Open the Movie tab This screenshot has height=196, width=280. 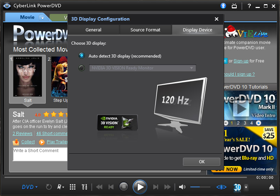point(27,17)
